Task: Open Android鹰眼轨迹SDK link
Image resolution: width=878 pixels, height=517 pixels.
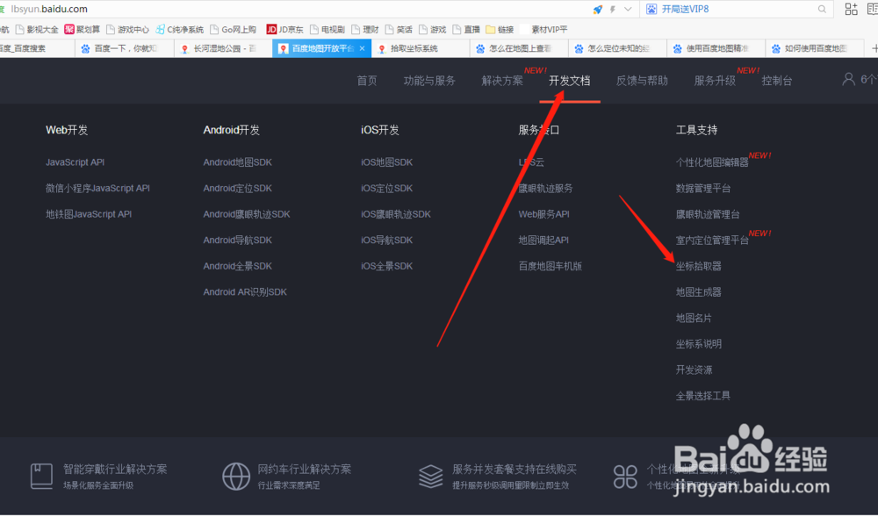Action: click(247, 214)
